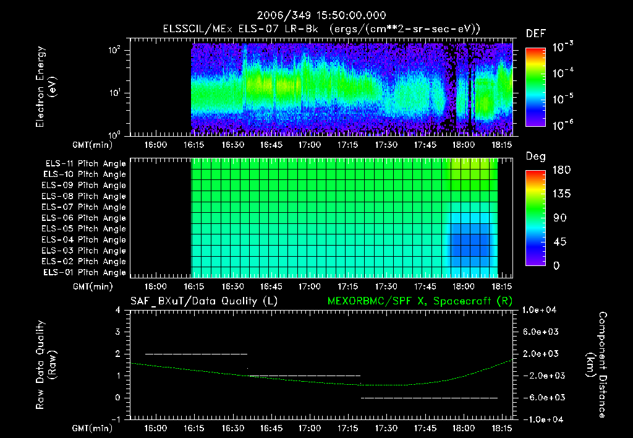Viewport: 633px width, 438px height.
Task: Click "GMT(min)" label under the spectrogram panel
Action: point(93,145)
